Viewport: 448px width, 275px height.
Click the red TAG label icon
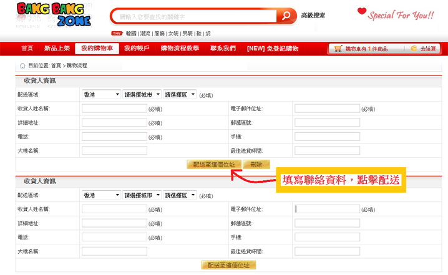[117, 33]
